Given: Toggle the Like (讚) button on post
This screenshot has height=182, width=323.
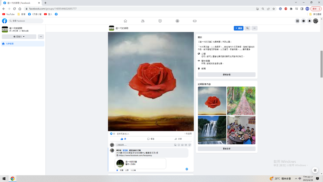Looking at the screenshot, I should (x=123, y=139).
